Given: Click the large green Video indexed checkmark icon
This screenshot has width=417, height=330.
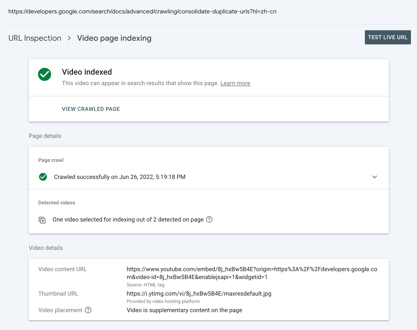Looking at the screenshot, I should 44,74.
